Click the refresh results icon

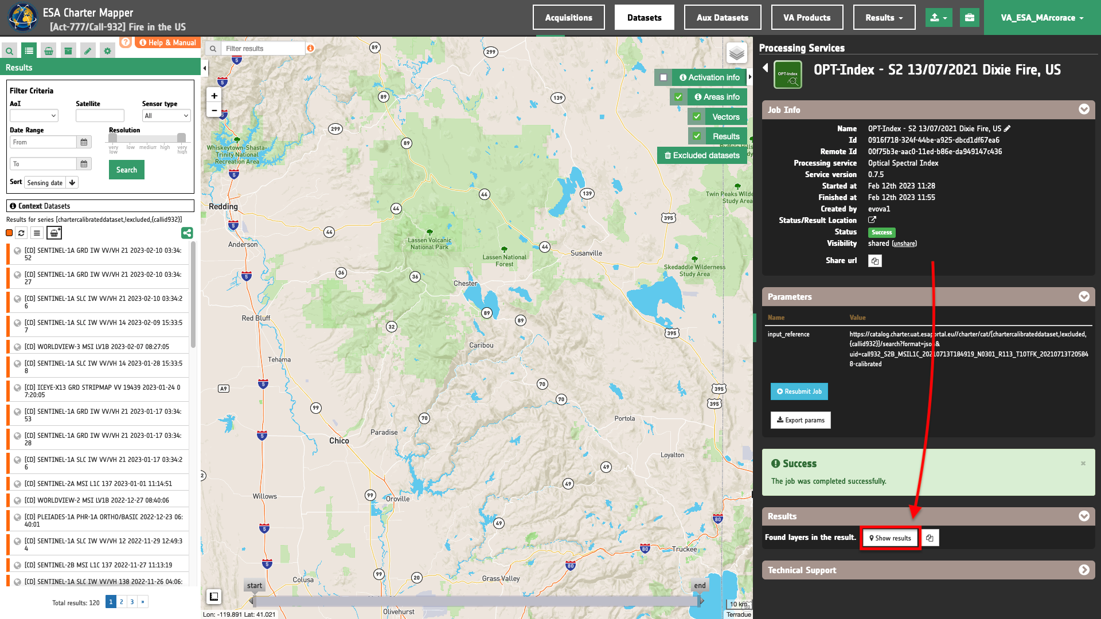pyautogui.click(x=21, y=233)
